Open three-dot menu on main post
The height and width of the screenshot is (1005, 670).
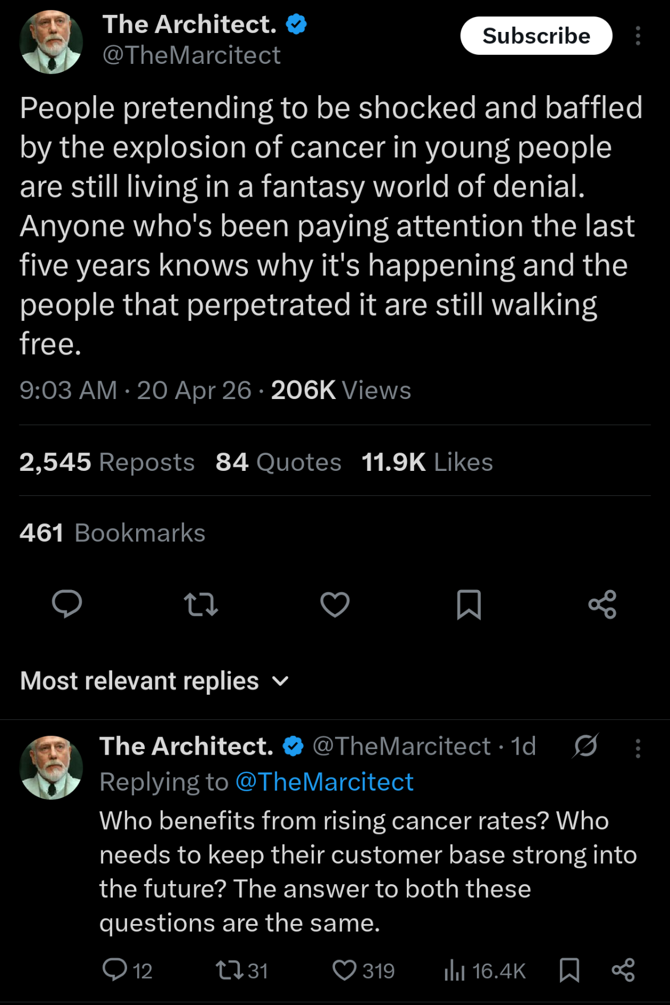[638, 36]
